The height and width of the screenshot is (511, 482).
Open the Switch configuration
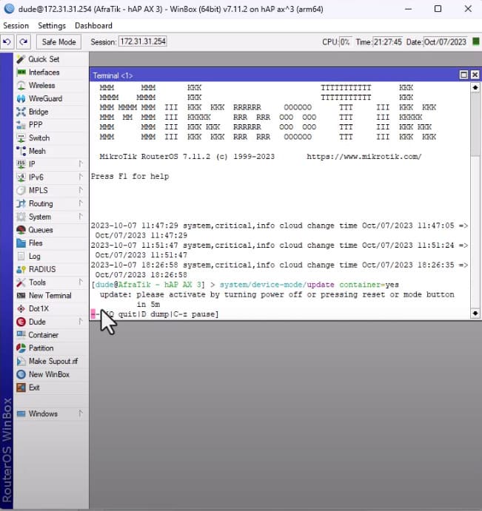click(x=39, y=138)
